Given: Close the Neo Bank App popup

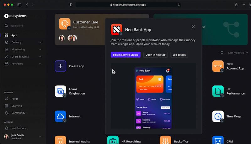Looking at the screenshot, I should tap(193, 27).
